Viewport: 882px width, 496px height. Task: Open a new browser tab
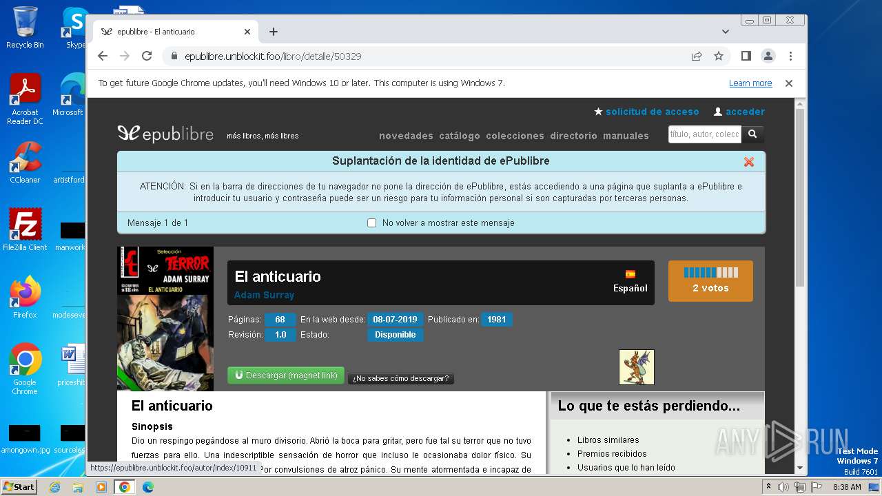coord(274,32)
